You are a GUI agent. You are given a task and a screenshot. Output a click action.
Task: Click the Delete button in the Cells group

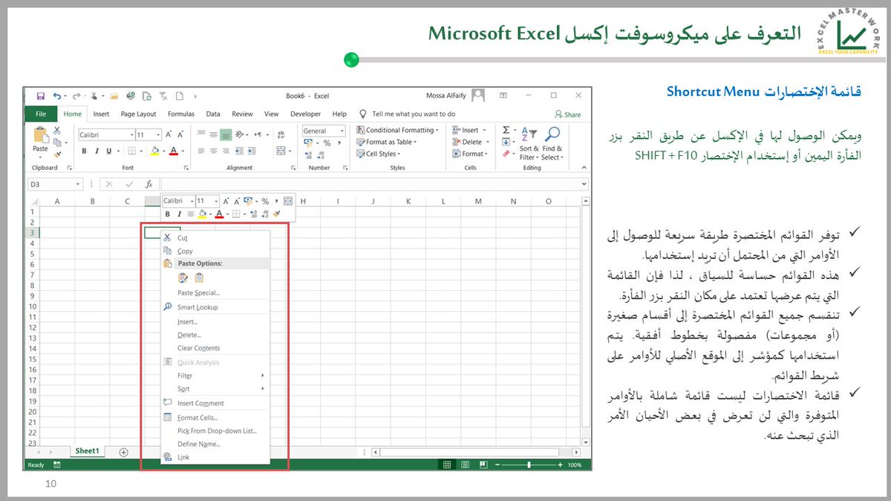coord(469,142)
